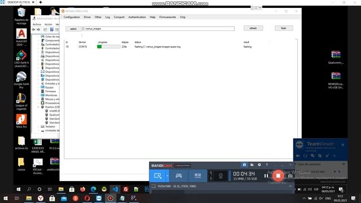Collapse the Bandicam resolution bar chevron
The height and width of the screenshot is (203, 361).
290,186
